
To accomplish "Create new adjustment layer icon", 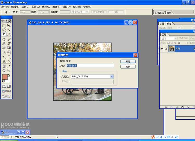I will 183,107.
